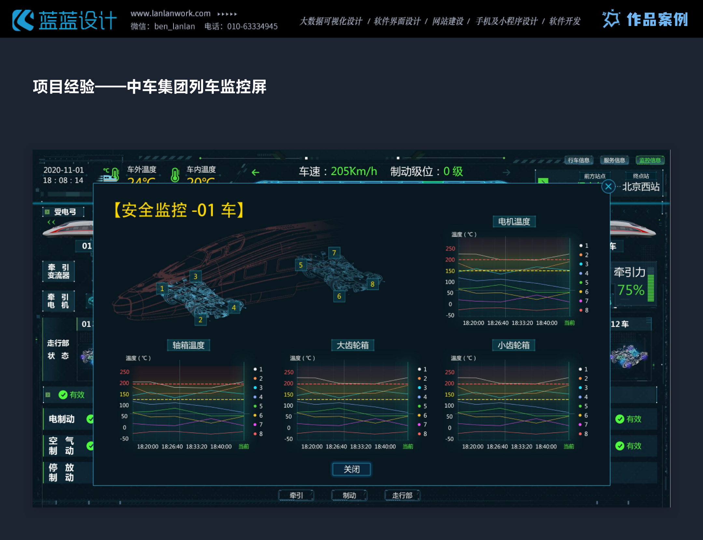703x540 pixels.
Task: Toggle series 5 in the 大齿轮箱 chart legend
Action: coord(422,406)
